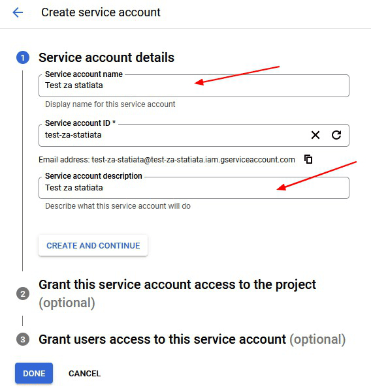The height and width of the screenshot is (392, 371).
Task: Focus the Service account description field
Action: coord(194,188)
